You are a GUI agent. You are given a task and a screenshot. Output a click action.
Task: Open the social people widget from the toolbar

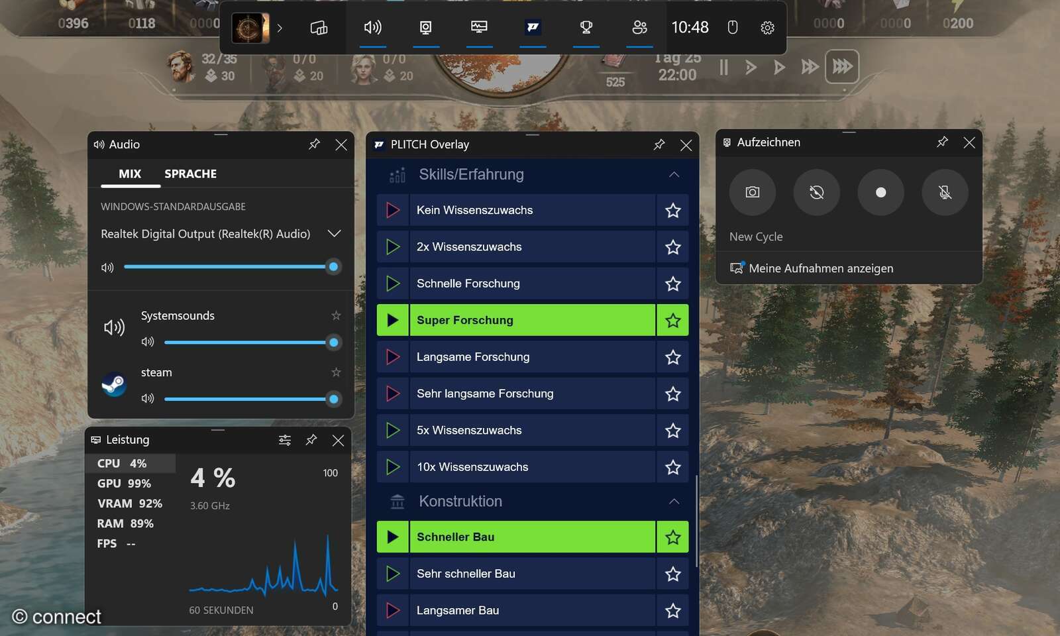639,28
